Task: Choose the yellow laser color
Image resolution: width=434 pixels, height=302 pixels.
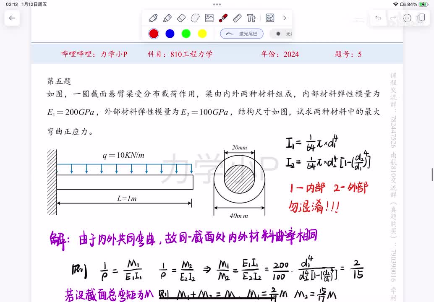Action: point(202,34)
